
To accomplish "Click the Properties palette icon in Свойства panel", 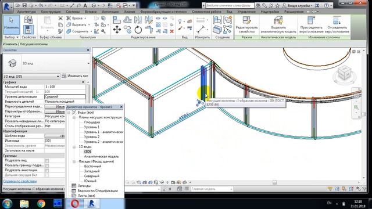I will pos(28,30).
